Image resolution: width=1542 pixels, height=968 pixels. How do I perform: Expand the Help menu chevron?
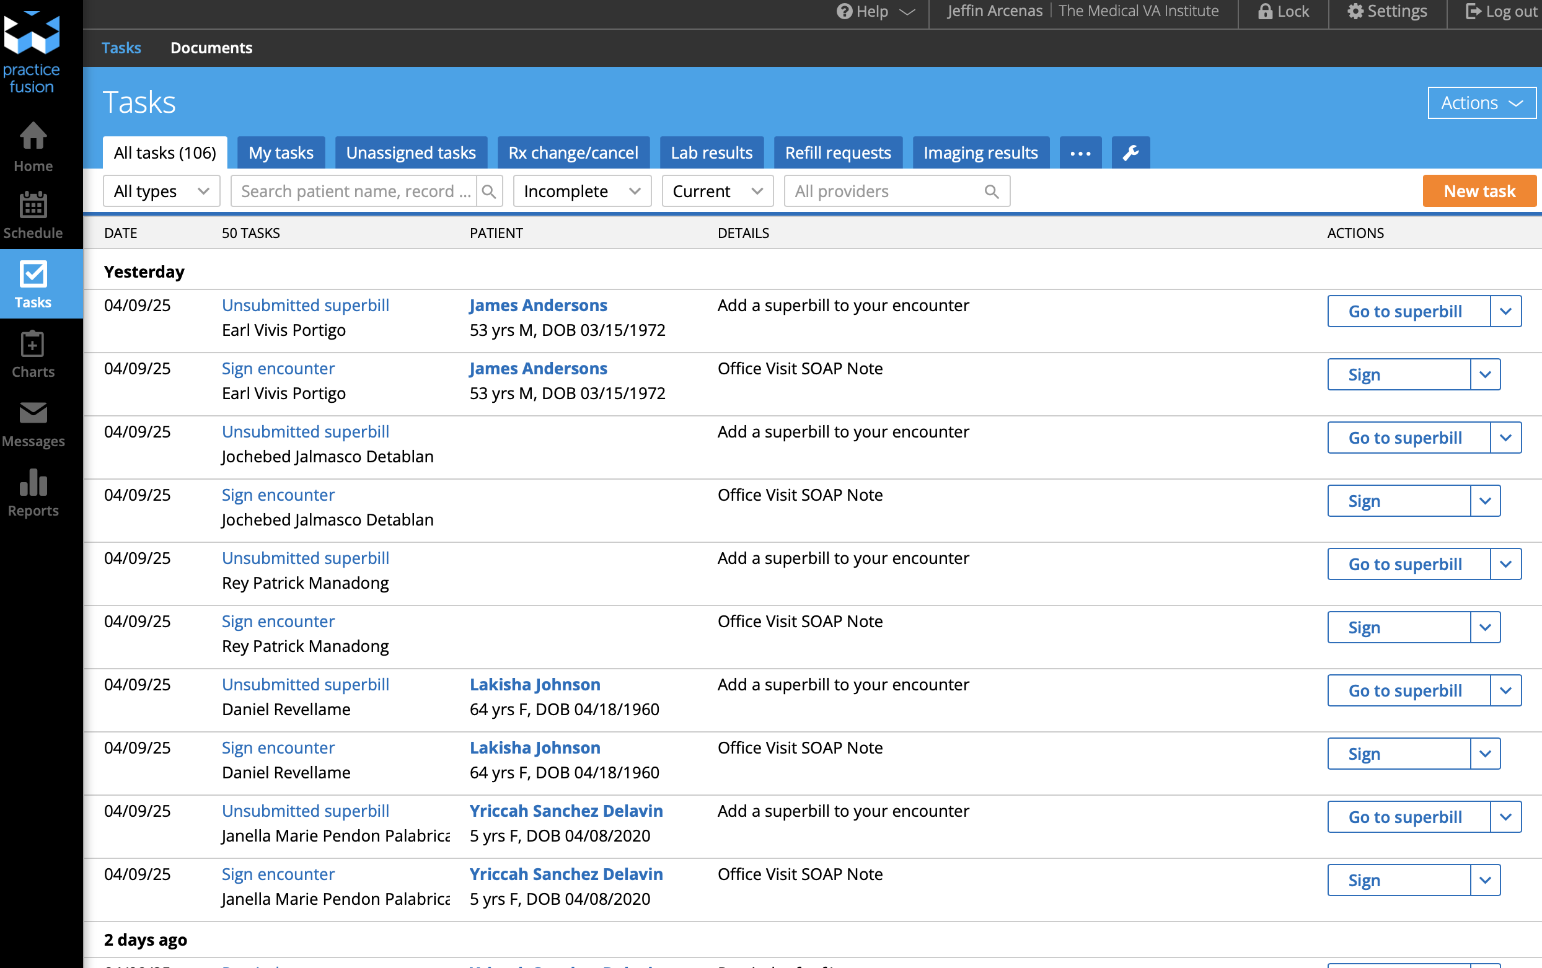pos(908,12)
